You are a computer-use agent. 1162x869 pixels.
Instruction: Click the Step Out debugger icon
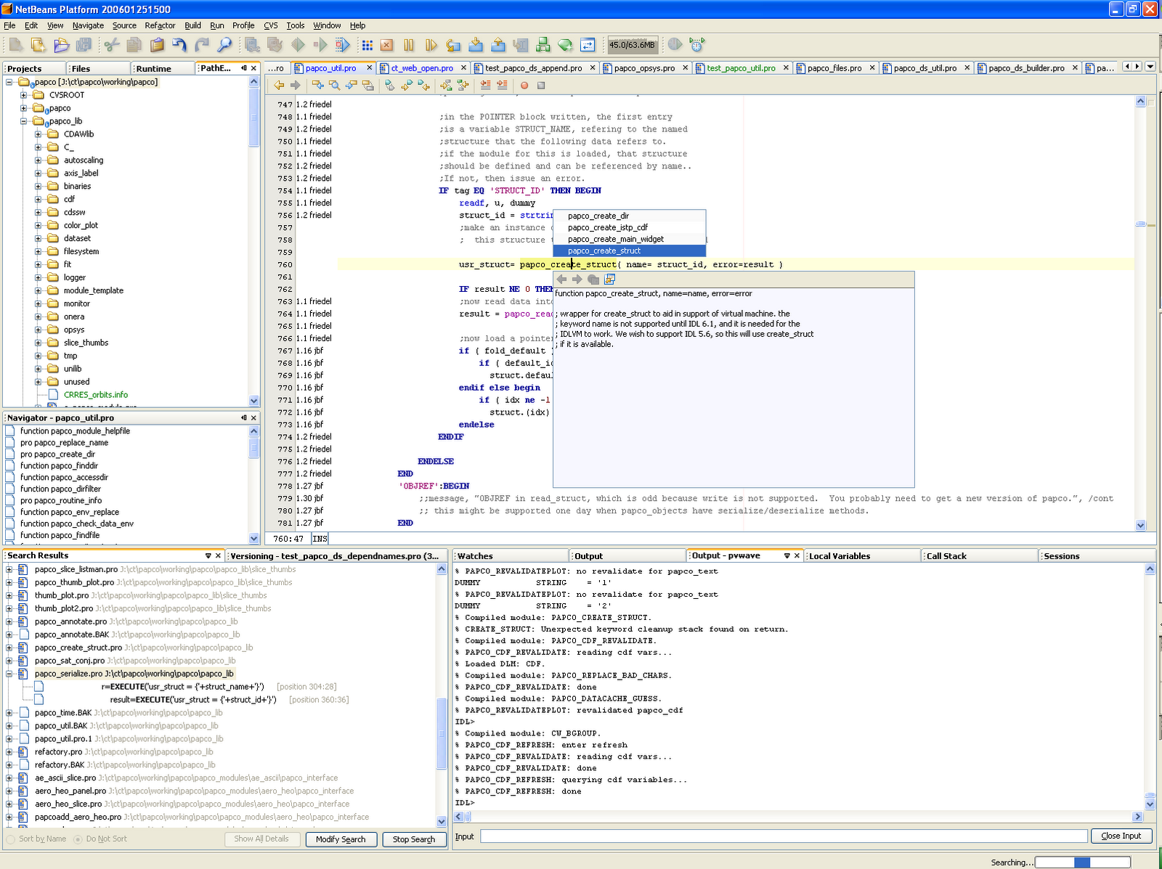tap(498, 45)
